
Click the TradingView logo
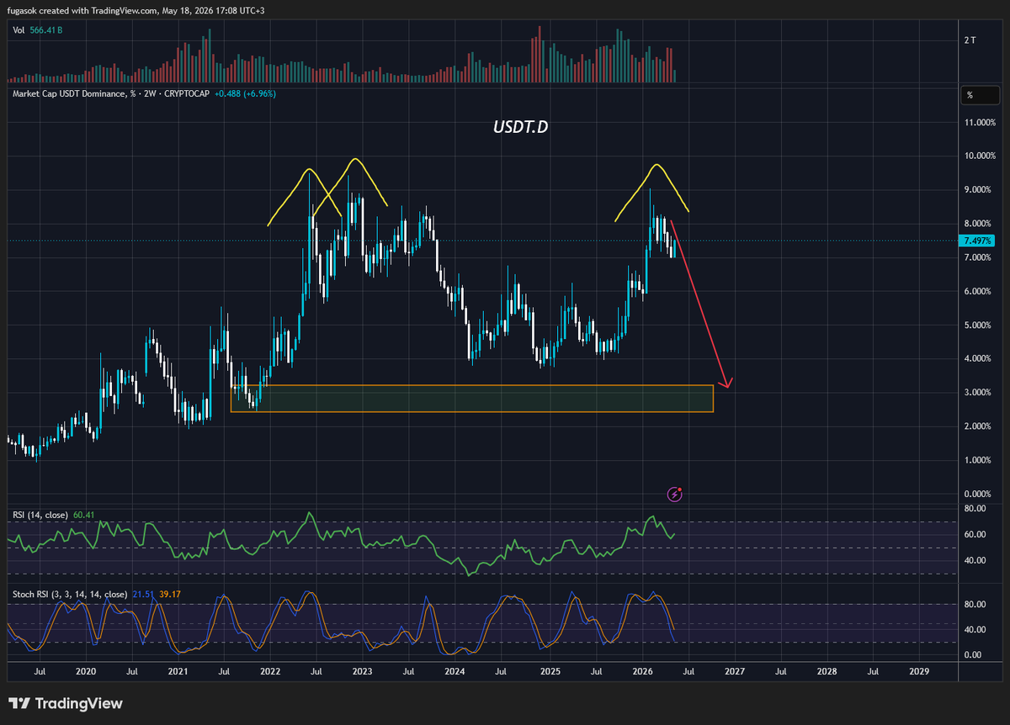click(x=66, y=703)
